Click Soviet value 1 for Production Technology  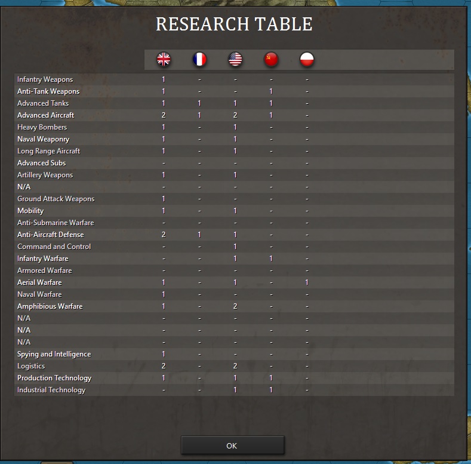tap(271, 378)
